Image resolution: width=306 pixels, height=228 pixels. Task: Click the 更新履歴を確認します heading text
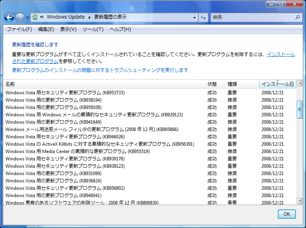point(35,45)
